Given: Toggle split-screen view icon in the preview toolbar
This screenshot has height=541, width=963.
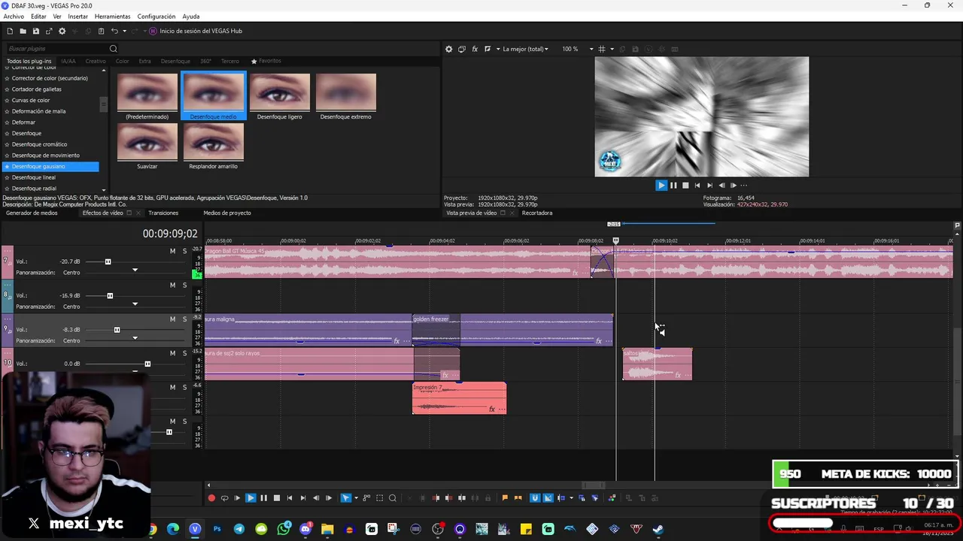Looking at the screenshot, I should point(488,49).
